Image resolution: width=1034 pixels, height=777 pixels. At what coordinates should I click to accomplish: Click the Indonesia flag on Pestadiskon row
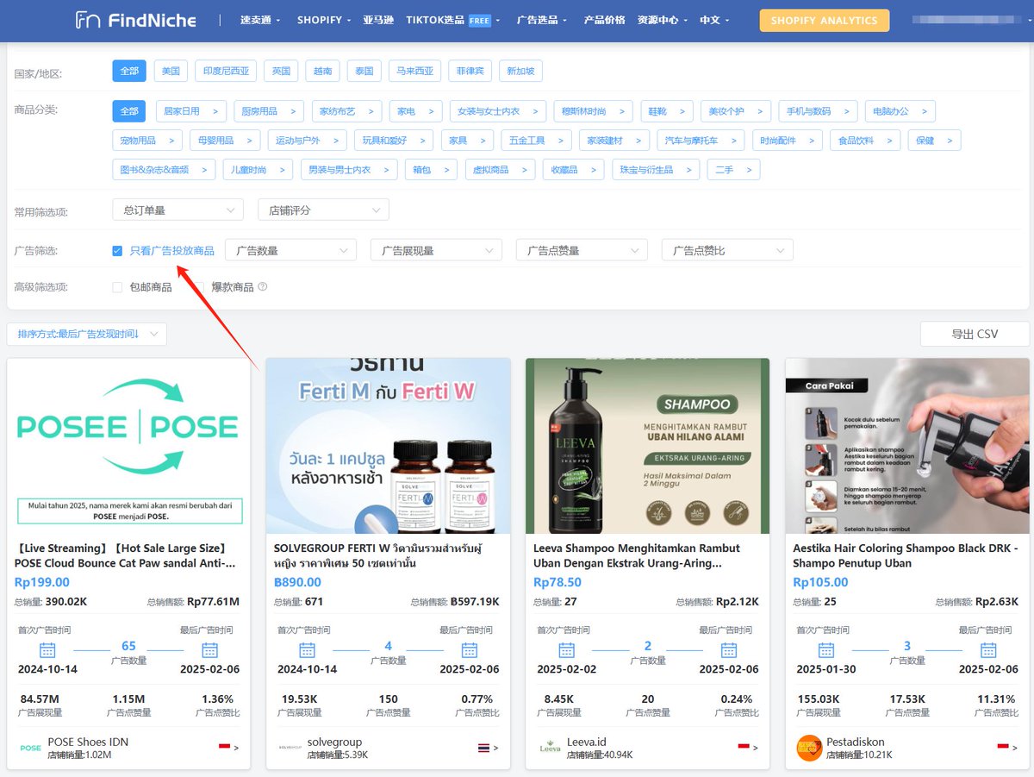tap(1003, 747)
